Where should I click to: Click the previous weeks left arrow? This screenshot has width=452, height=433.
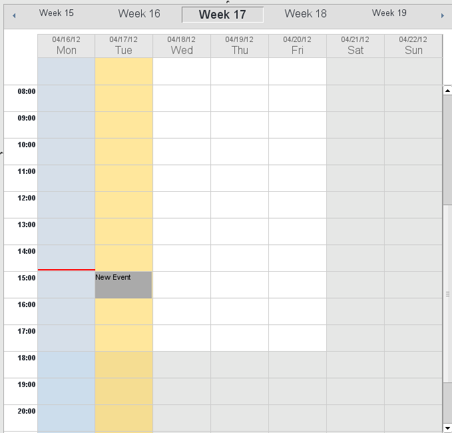[15, 15]
